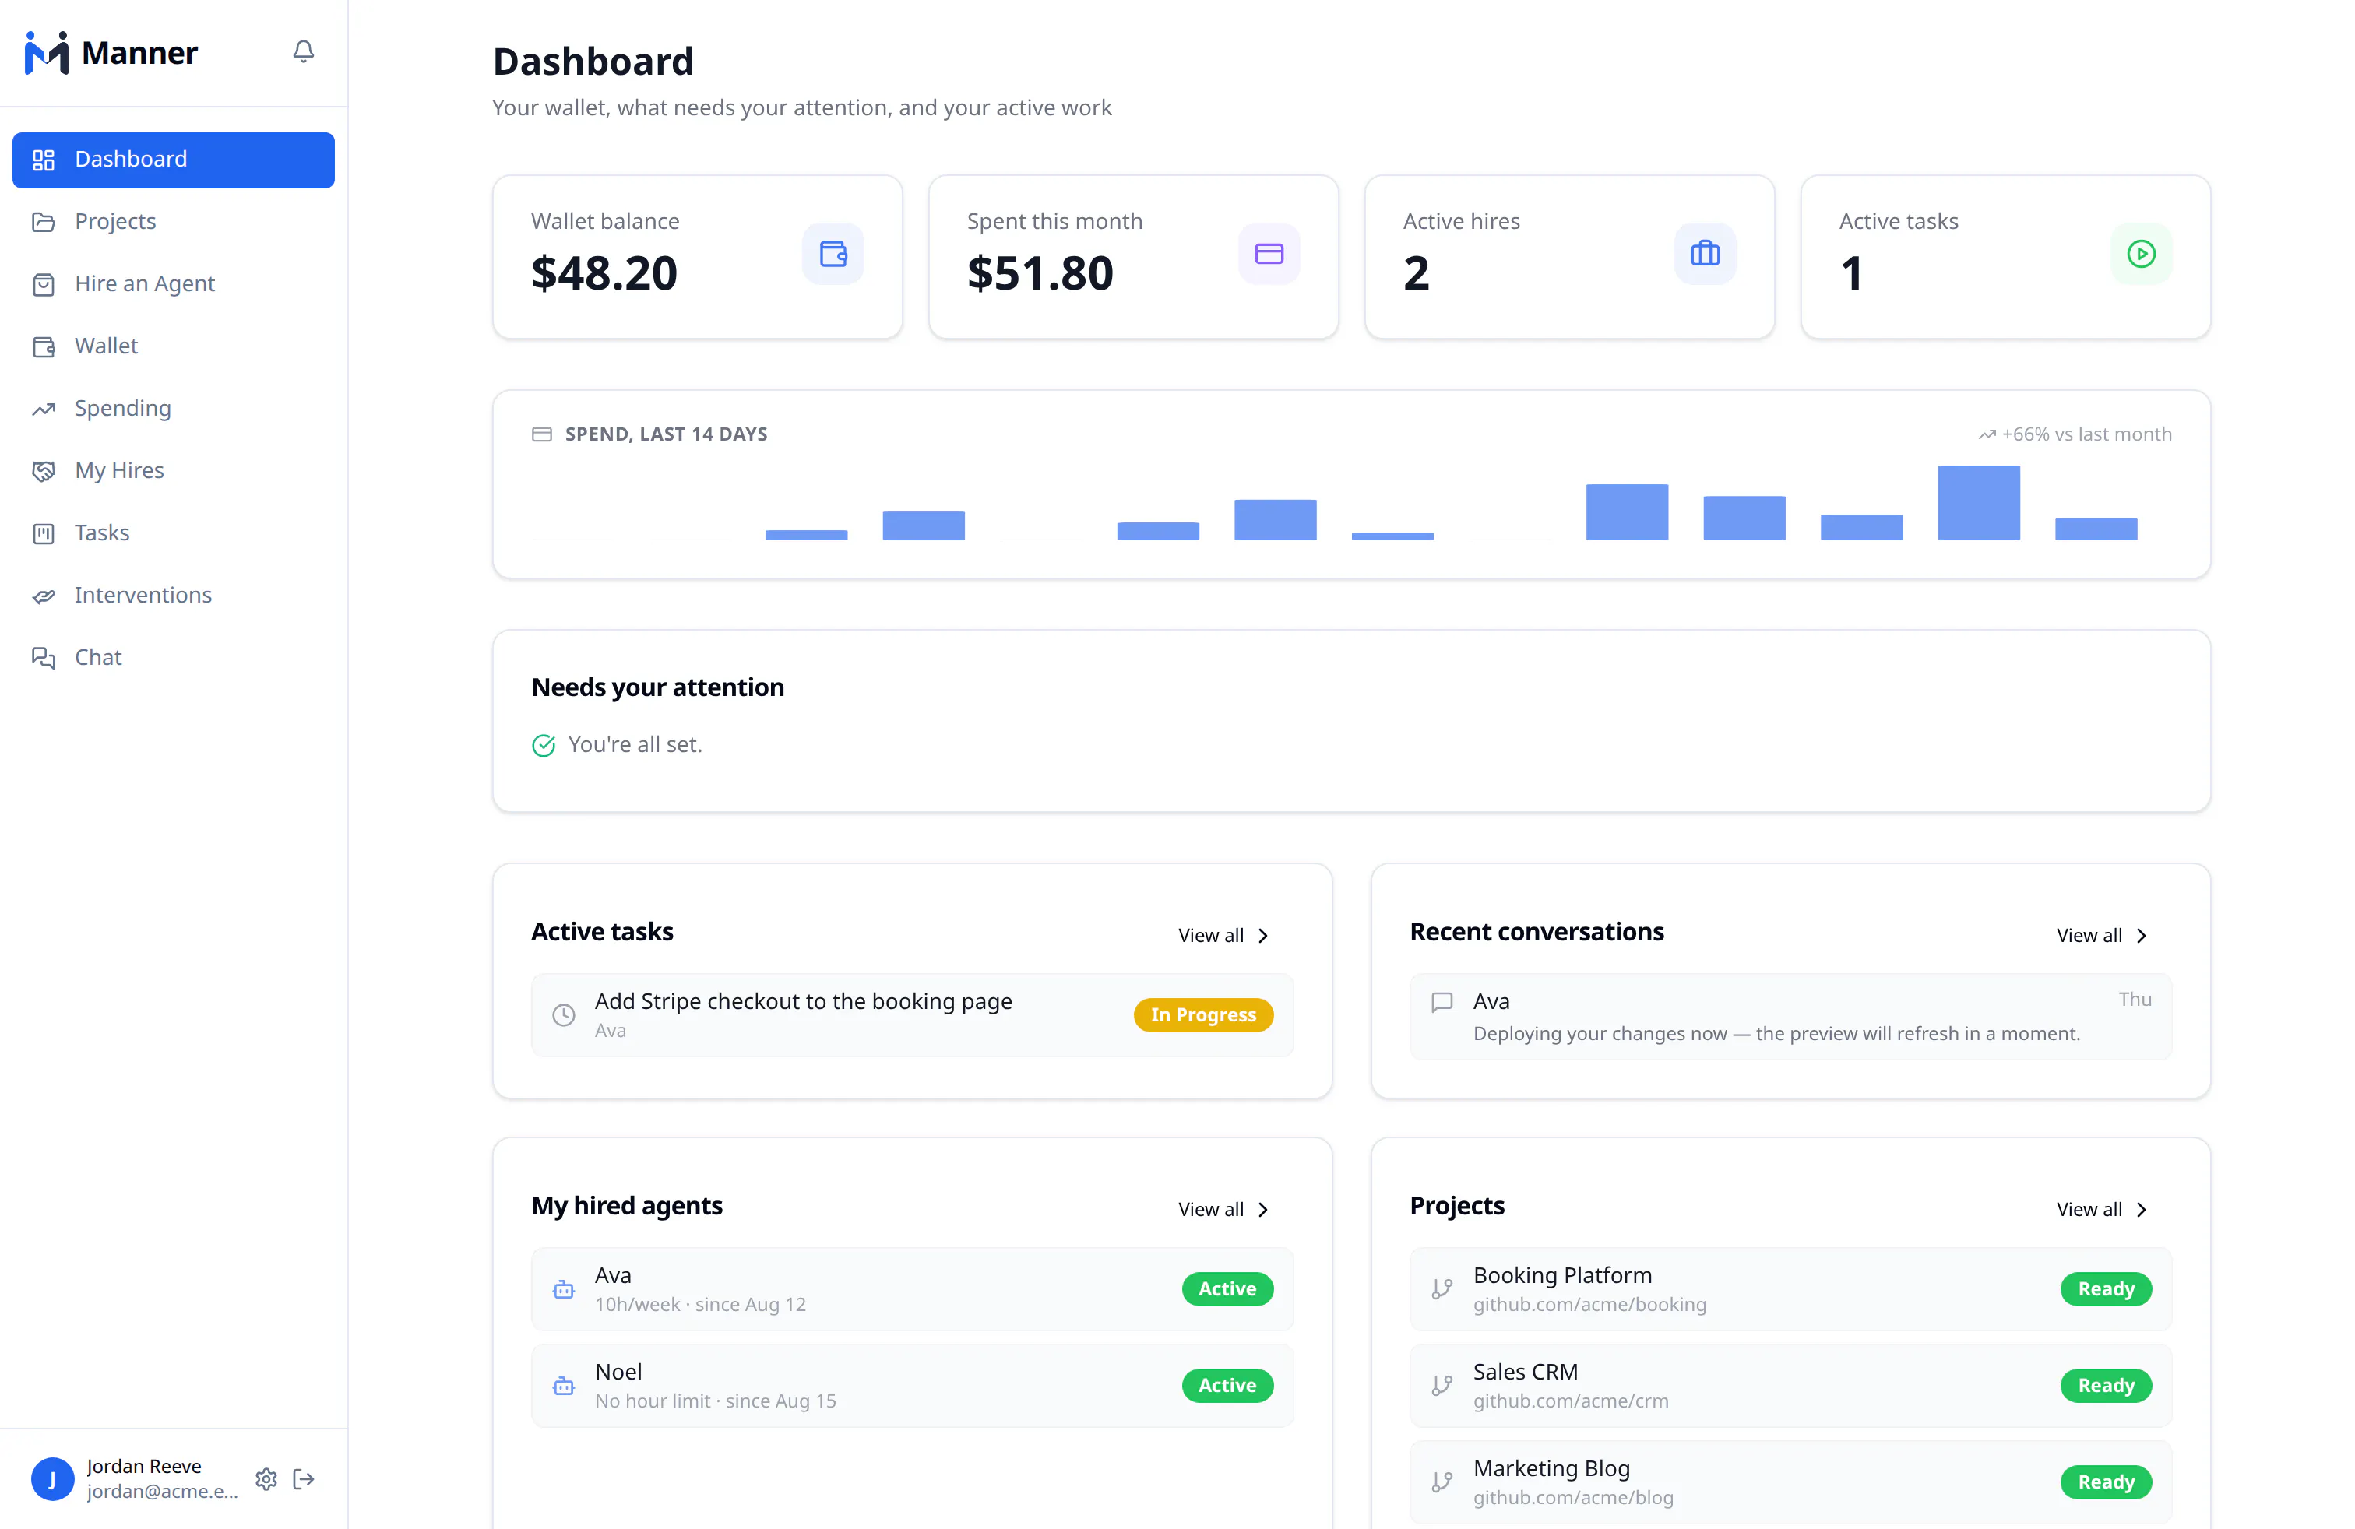The width and height of the screenshot is (2355, 1529).
Task: Click the Manner logo icon
Action: pyautogui.click(x=47, y=52)
